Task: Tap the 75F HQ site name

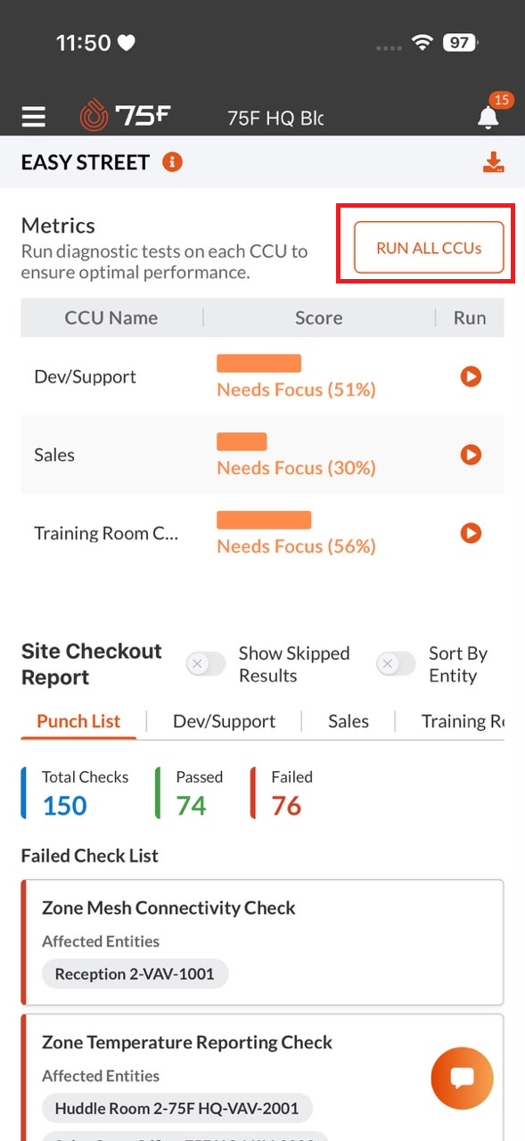Action: click(x=275, y=118)
